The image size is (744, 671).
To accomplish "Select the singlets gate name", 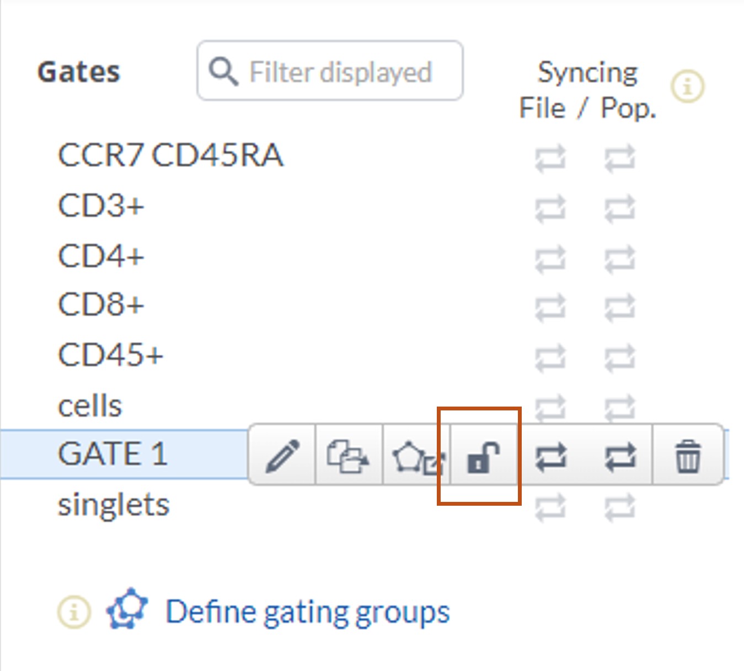I will click(x=113, y=505).
